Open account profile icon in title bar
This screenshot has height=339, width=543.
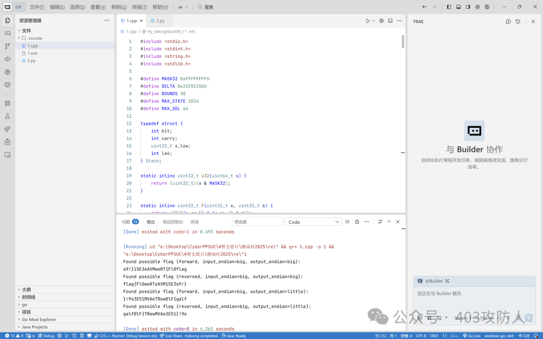(x=487, y=7)
